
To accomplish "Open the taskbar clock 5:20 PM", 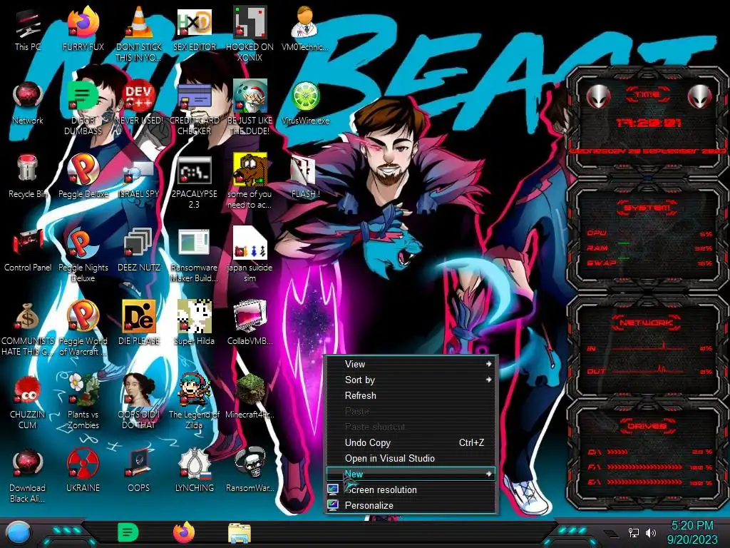I will pyautogui.click(x=692, y=532).
